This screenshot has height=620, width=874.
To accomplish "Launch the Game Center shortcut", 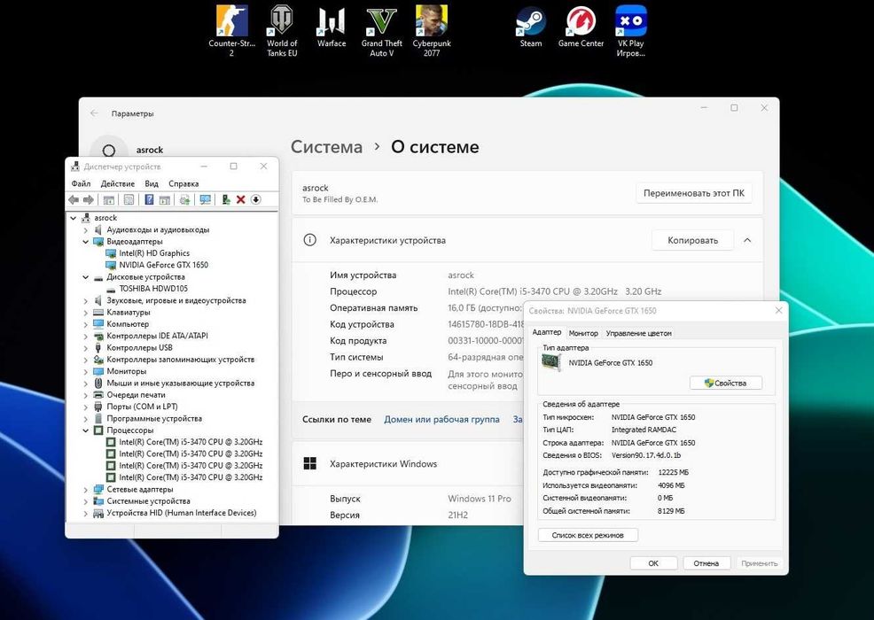I will click(581, 27).
